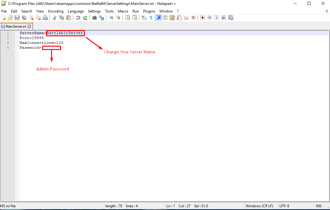Start macro recording with red dot

point(202,18)
